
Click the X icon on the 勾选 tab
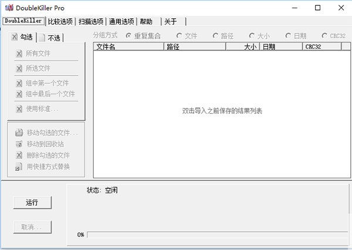pos(14,37)
